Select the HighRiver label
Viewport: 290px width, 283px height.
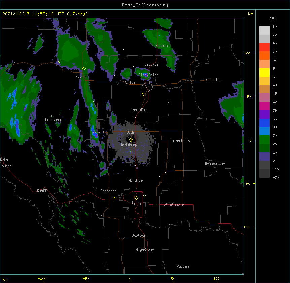pos(145,250)
